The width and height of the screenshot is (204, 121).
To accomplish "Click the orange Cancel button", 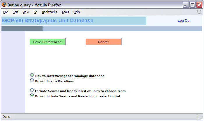I will point(103,42).
